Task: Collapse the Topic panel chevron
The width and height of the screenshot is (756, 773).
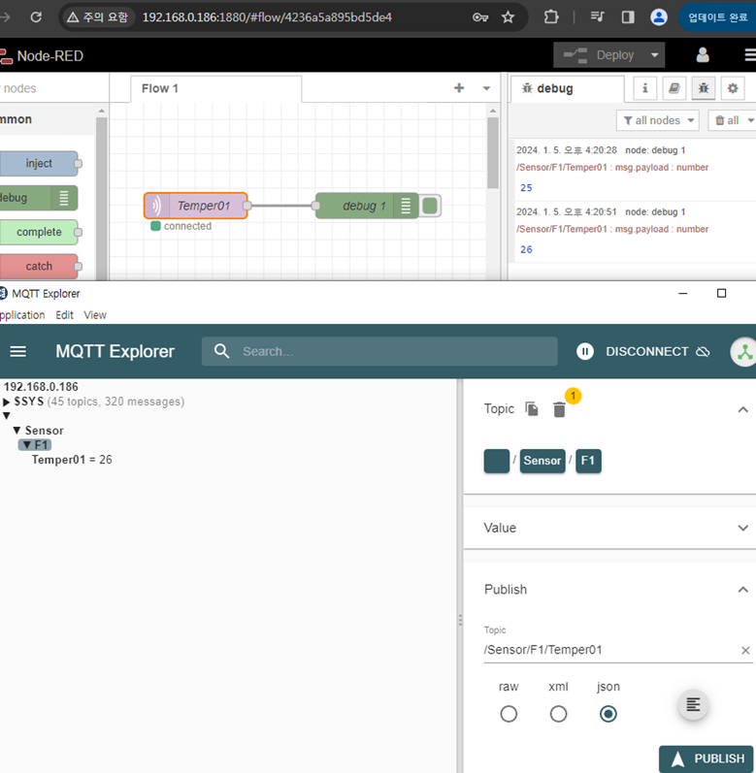Action: [742, 409]
